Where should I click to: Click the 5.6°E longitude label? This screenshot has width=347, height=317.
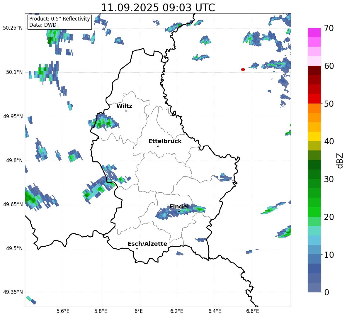coord(63,311)
